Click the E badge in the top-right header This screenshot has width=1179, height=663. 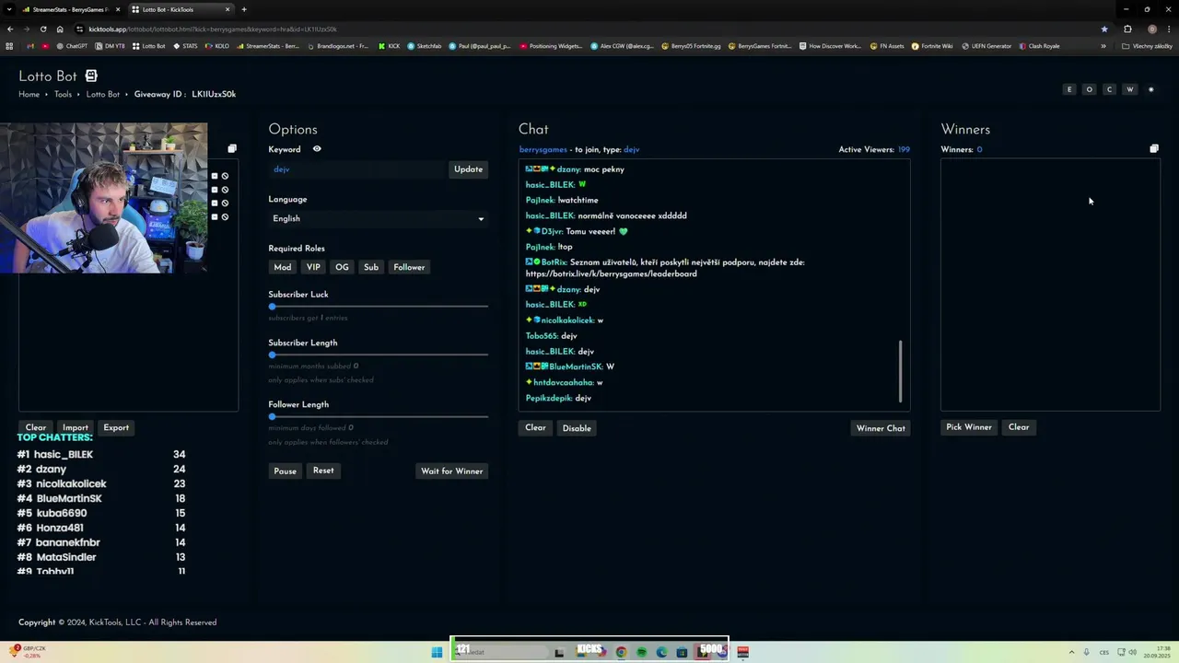coord(1069,89)
